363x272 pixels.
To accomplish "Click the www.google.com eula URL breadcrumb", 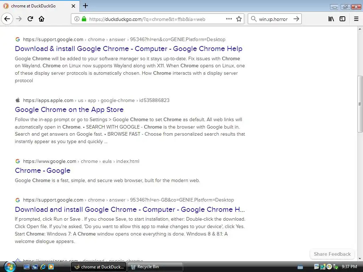I will tap(81, 161).
